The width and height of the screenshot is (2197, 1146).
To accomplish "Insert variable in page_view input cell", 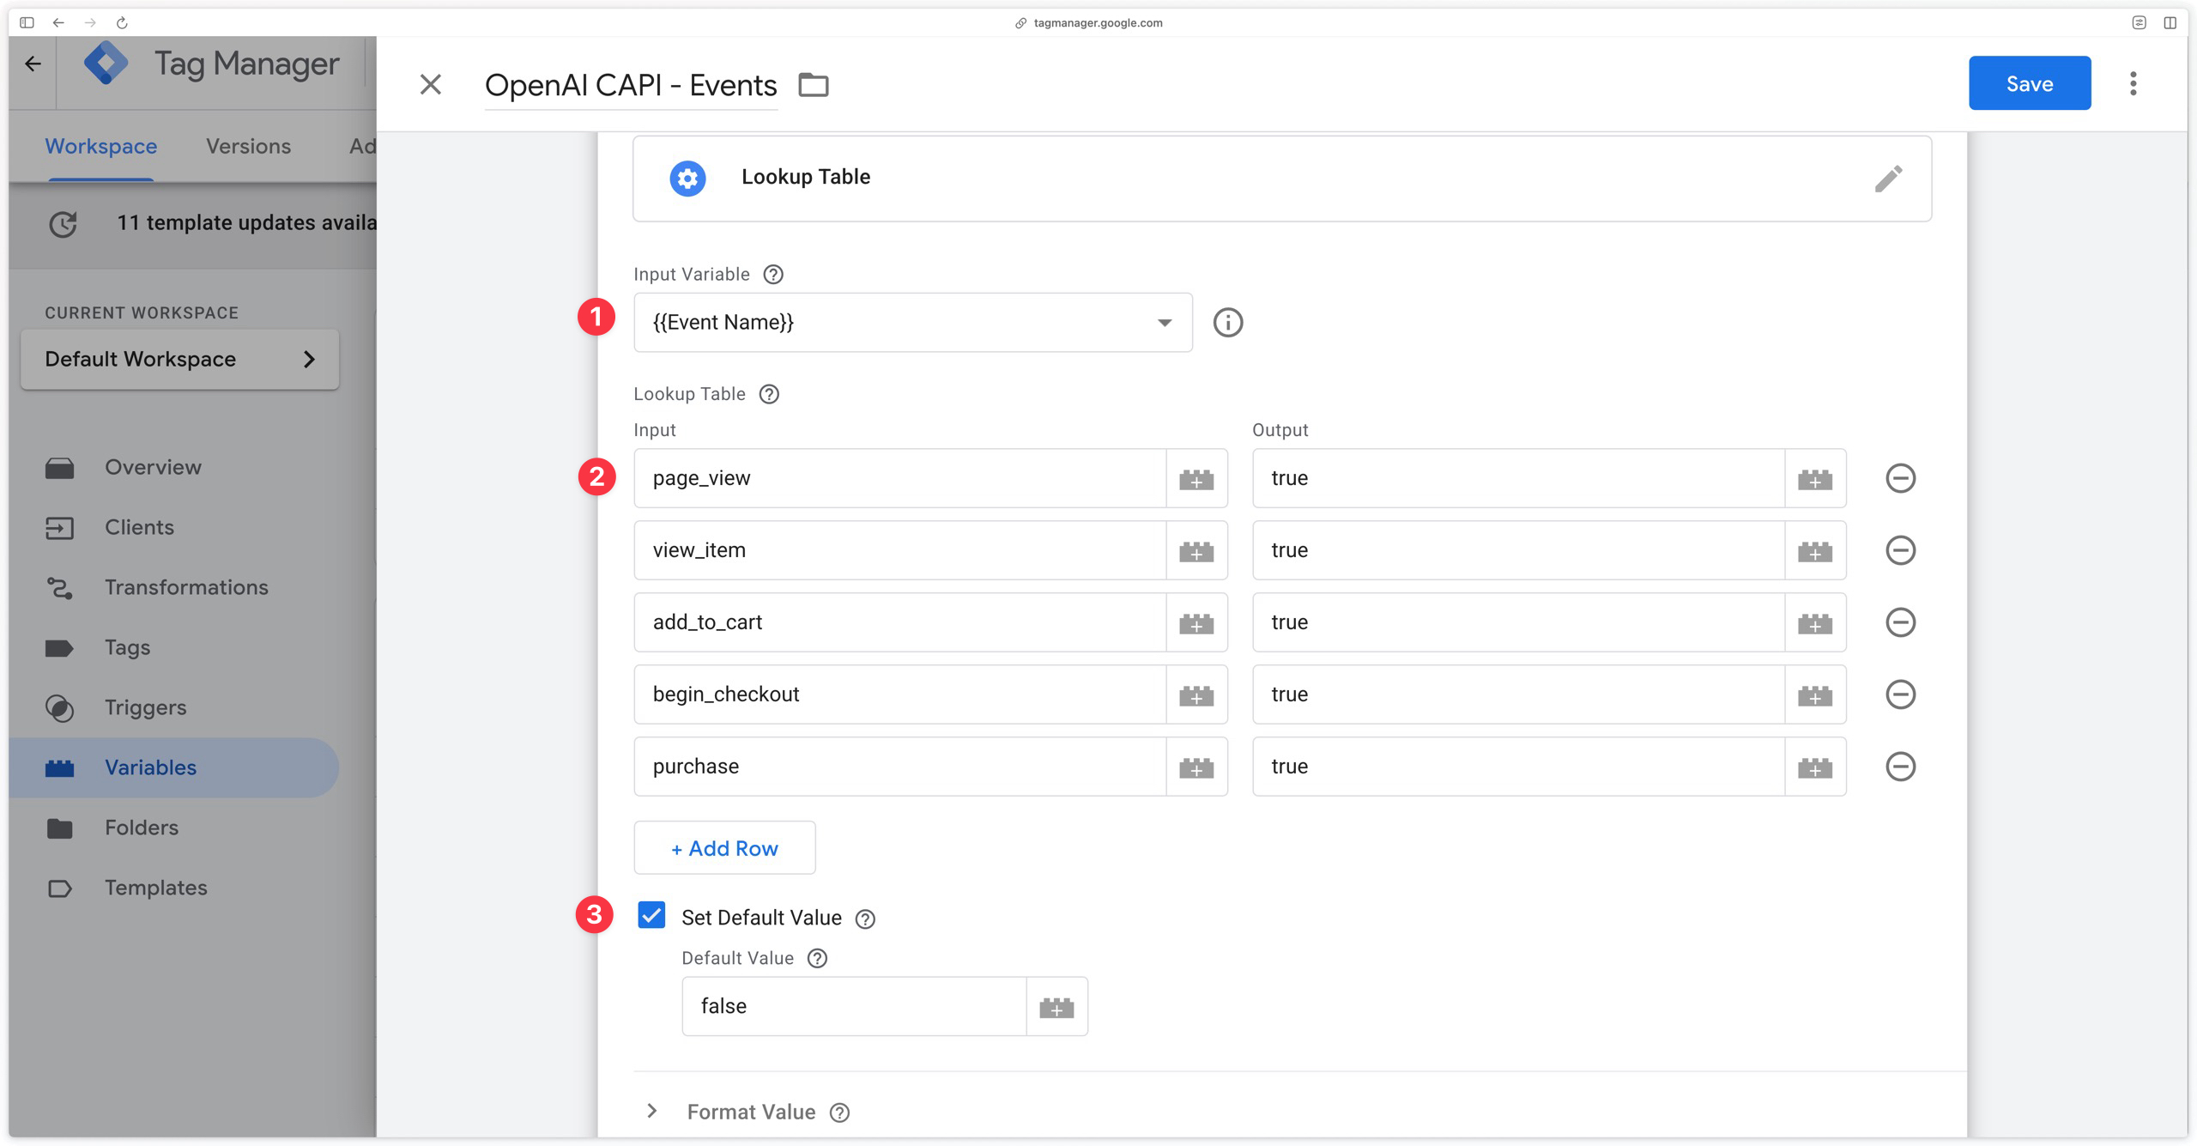I will coord(1196,478).
